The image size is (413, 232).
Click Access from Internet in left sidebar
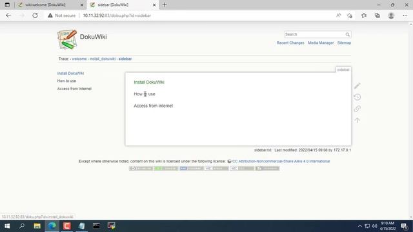click(x=75, y=89)
